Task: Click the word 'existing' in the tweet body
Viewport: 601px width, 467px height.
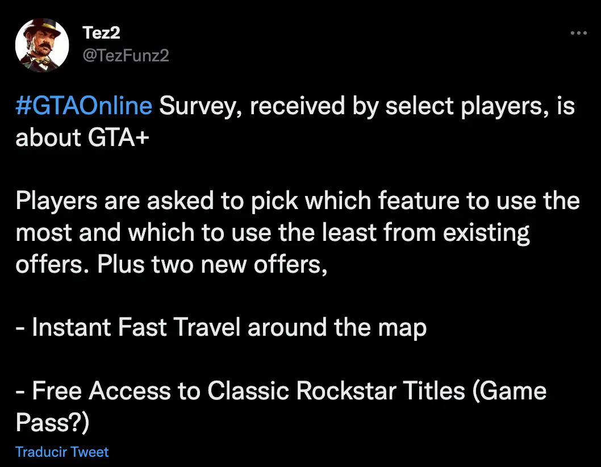Action: 486,233
